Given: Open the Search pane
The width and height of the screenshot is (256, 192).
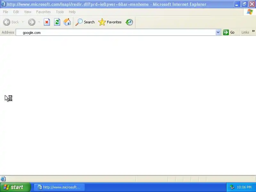Looking at the screenshot, I should tap(85, 22).
